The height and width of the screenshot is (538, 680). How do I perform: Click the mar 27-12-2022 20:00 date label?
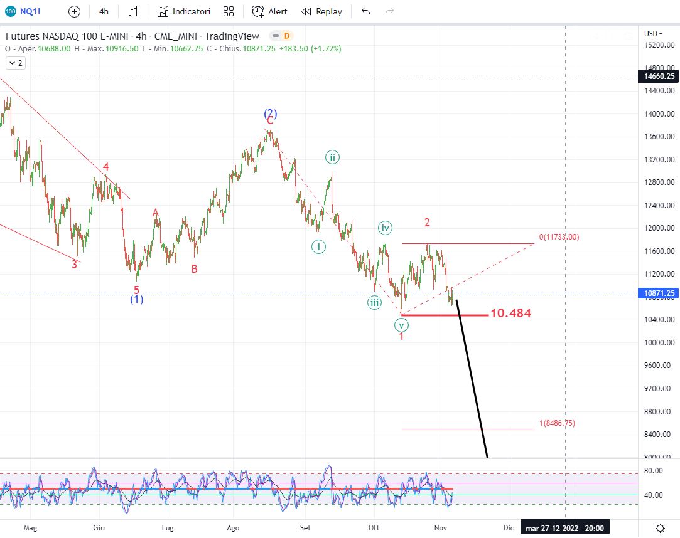564,528
